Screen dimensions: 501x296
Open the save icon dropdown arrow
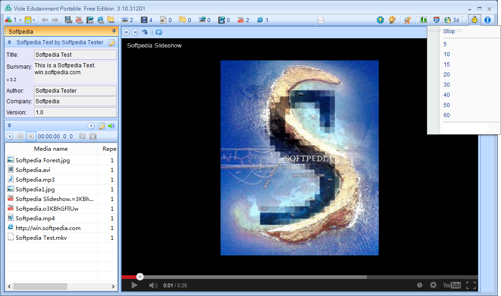tap(34, 20)
